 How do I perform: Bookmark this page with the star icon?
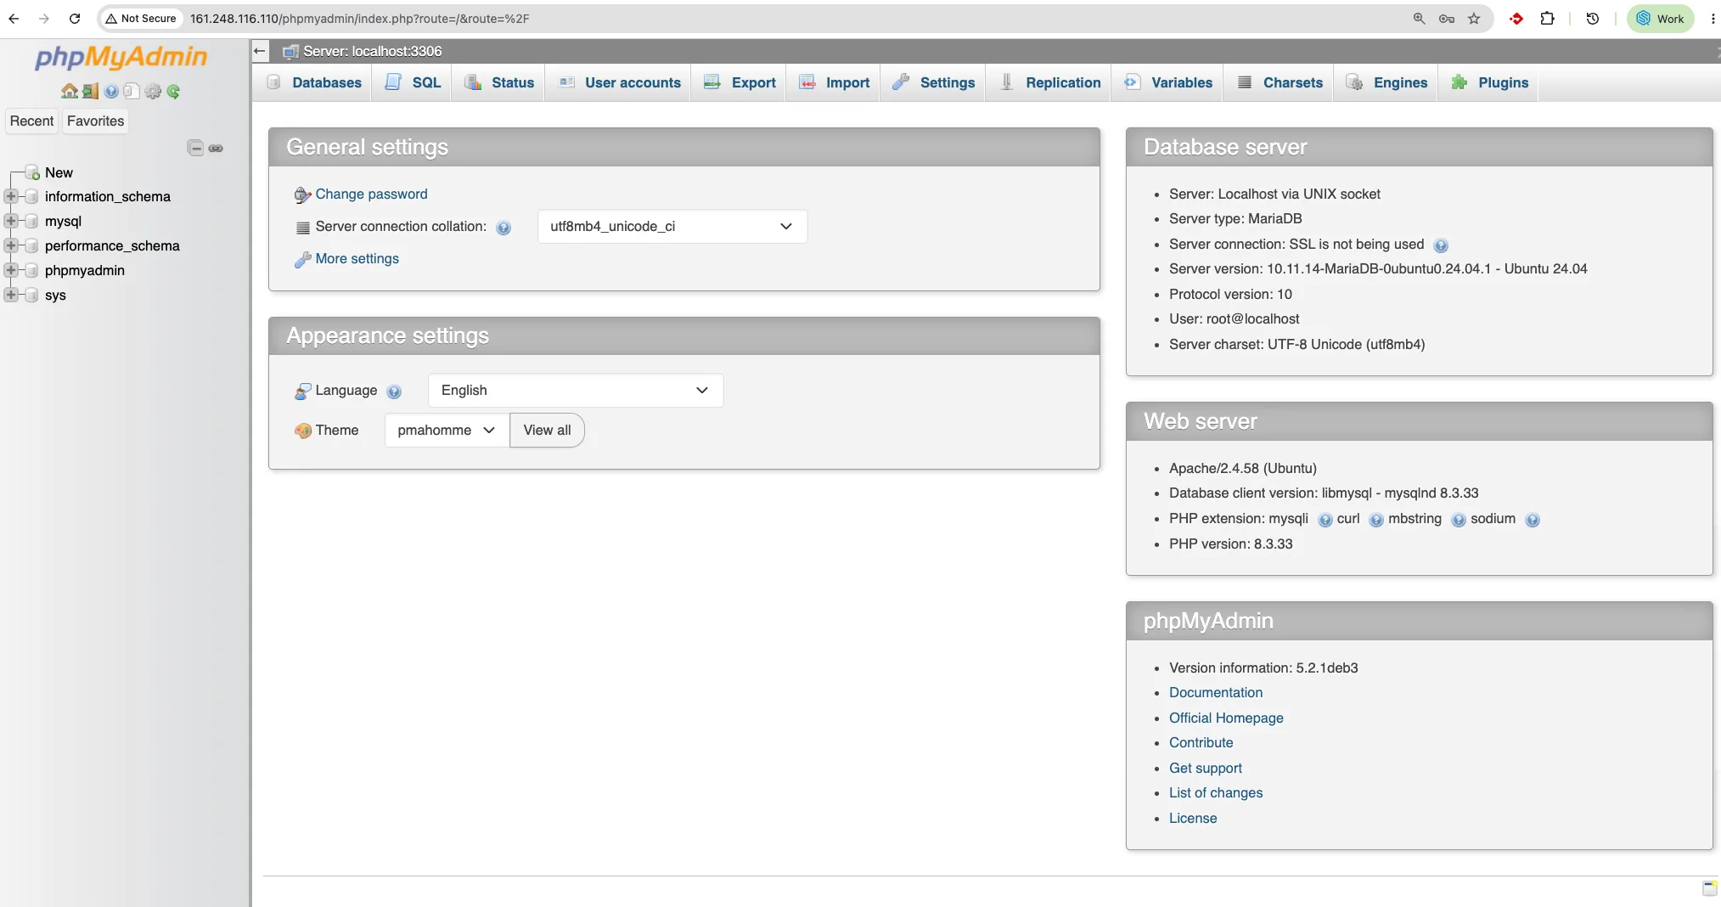pos(1474,18)
